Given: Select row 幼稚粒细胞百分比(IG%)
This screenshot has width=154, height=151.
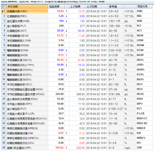Looking at the screenshot, I should (x=77, y=143).
